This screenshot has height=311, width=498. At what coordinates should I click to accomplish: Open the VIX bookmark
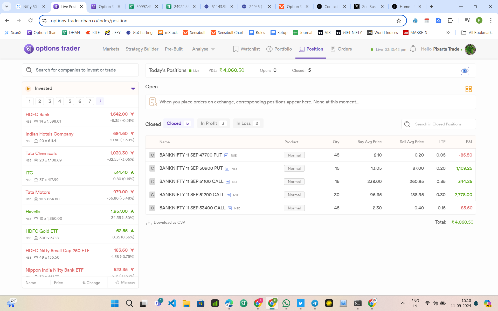[x=324, y=32]
